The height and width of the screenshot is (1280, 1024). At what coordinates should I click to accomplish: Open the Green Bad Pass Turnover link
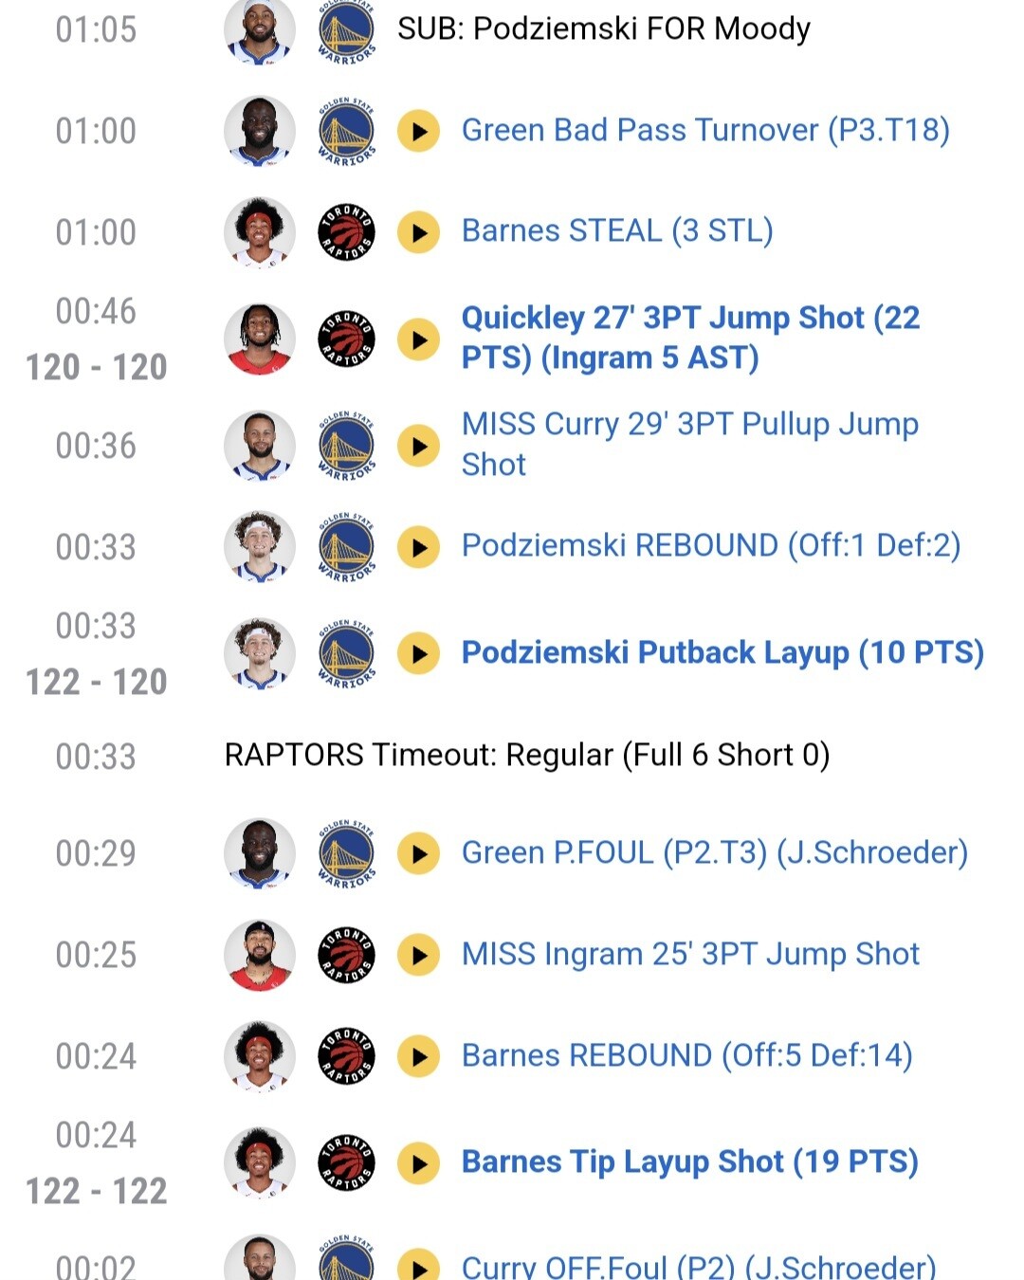coord(705,130)
